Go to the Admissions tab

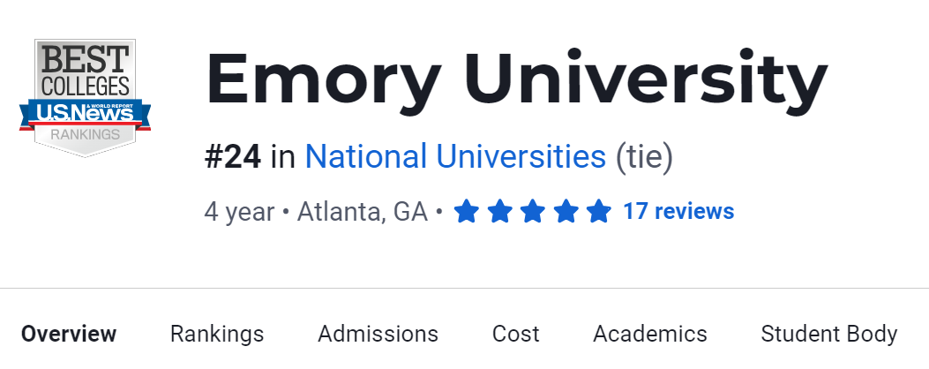click(x=378, y=334)
